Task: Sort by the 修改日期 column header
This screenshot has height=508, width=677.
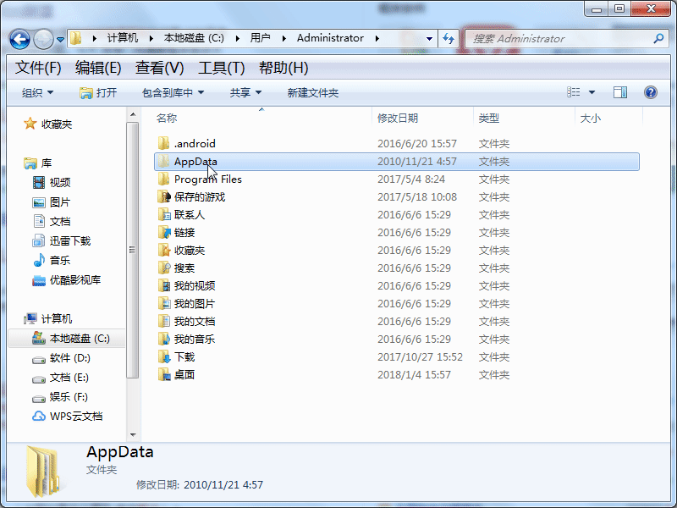Action: (x=398, y=118)
